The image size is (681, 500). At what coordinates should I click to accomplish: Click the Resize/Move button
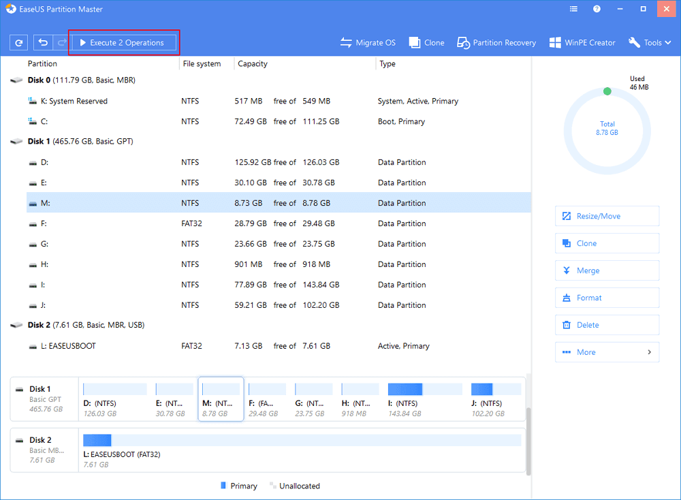pyautogui.click(x=607, y=216)
